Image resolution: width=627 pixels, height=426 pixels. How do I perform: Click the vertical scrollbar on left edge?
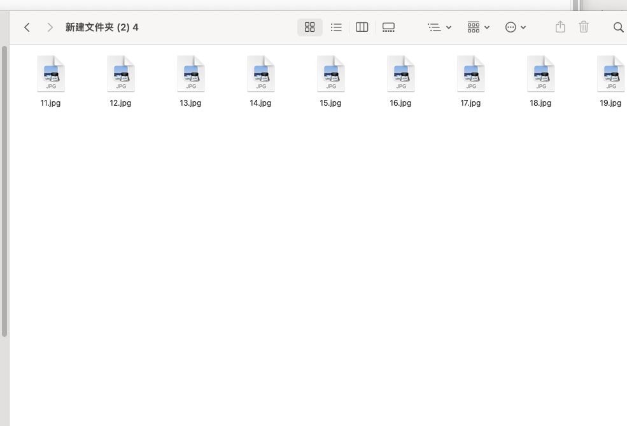pos(4,191)
